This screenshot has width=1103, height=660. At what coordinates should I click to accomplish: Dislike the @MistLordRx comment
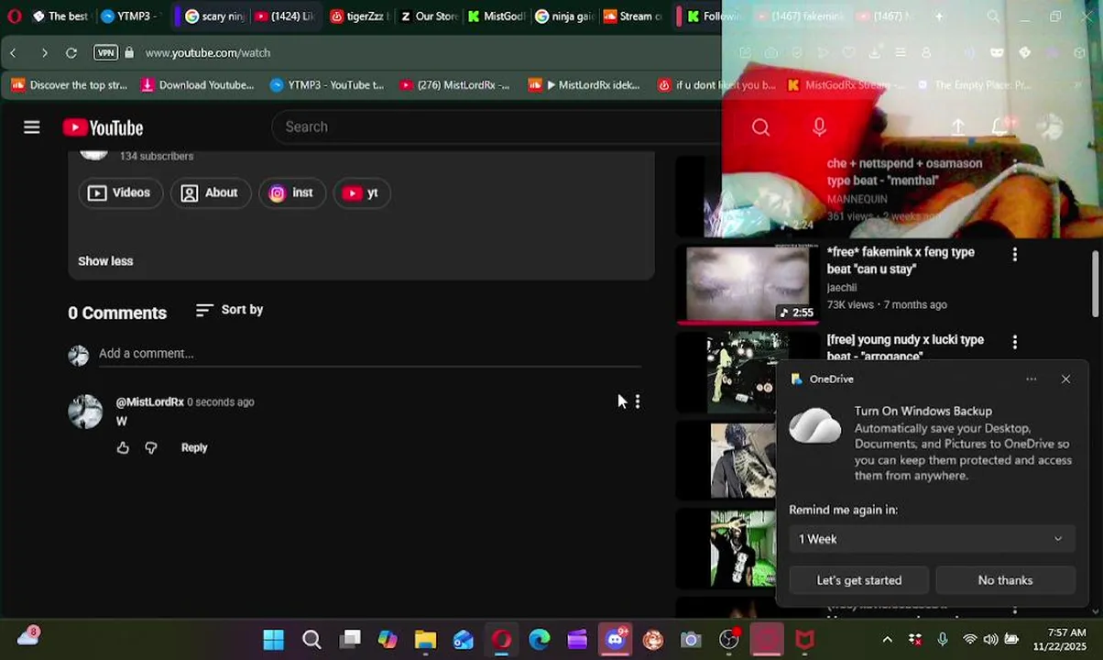[x=151, y=447]
